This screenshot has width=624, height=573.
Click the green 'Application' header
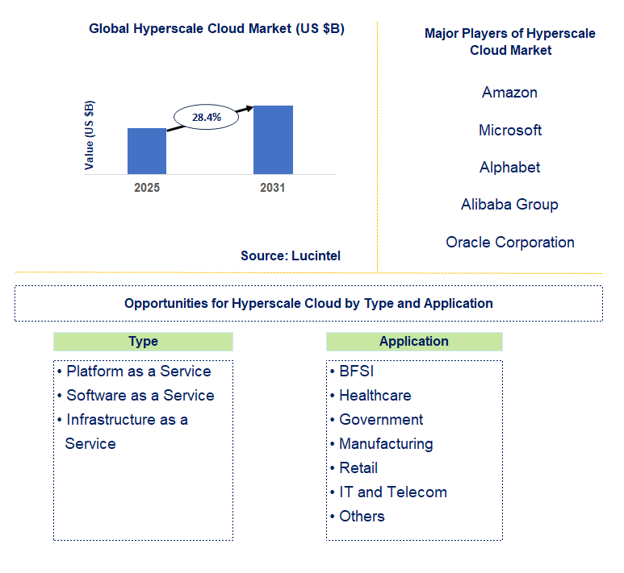[x=414, y=342]
